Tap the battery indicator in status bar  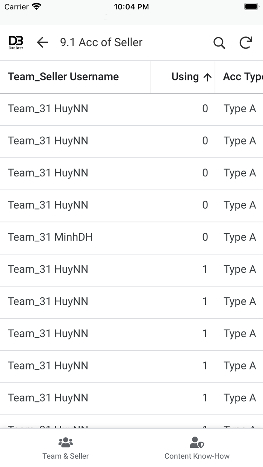(x=251, y=7)
